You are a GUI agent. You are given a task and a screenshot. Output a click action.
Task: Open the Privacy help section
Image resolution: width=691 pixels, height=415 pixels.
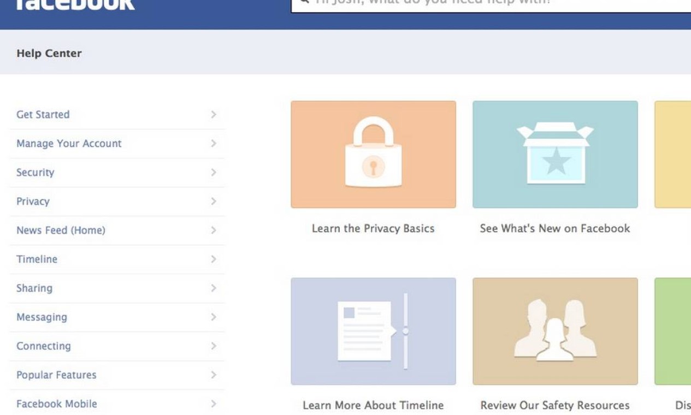[x=33, y=201]
